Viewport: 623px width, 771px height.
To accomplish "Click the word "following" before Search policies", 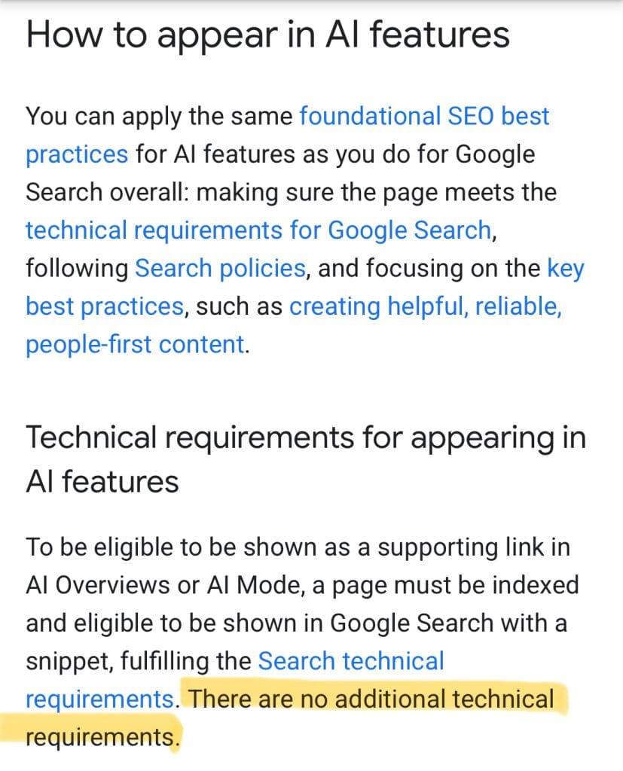I will (76, 268).
